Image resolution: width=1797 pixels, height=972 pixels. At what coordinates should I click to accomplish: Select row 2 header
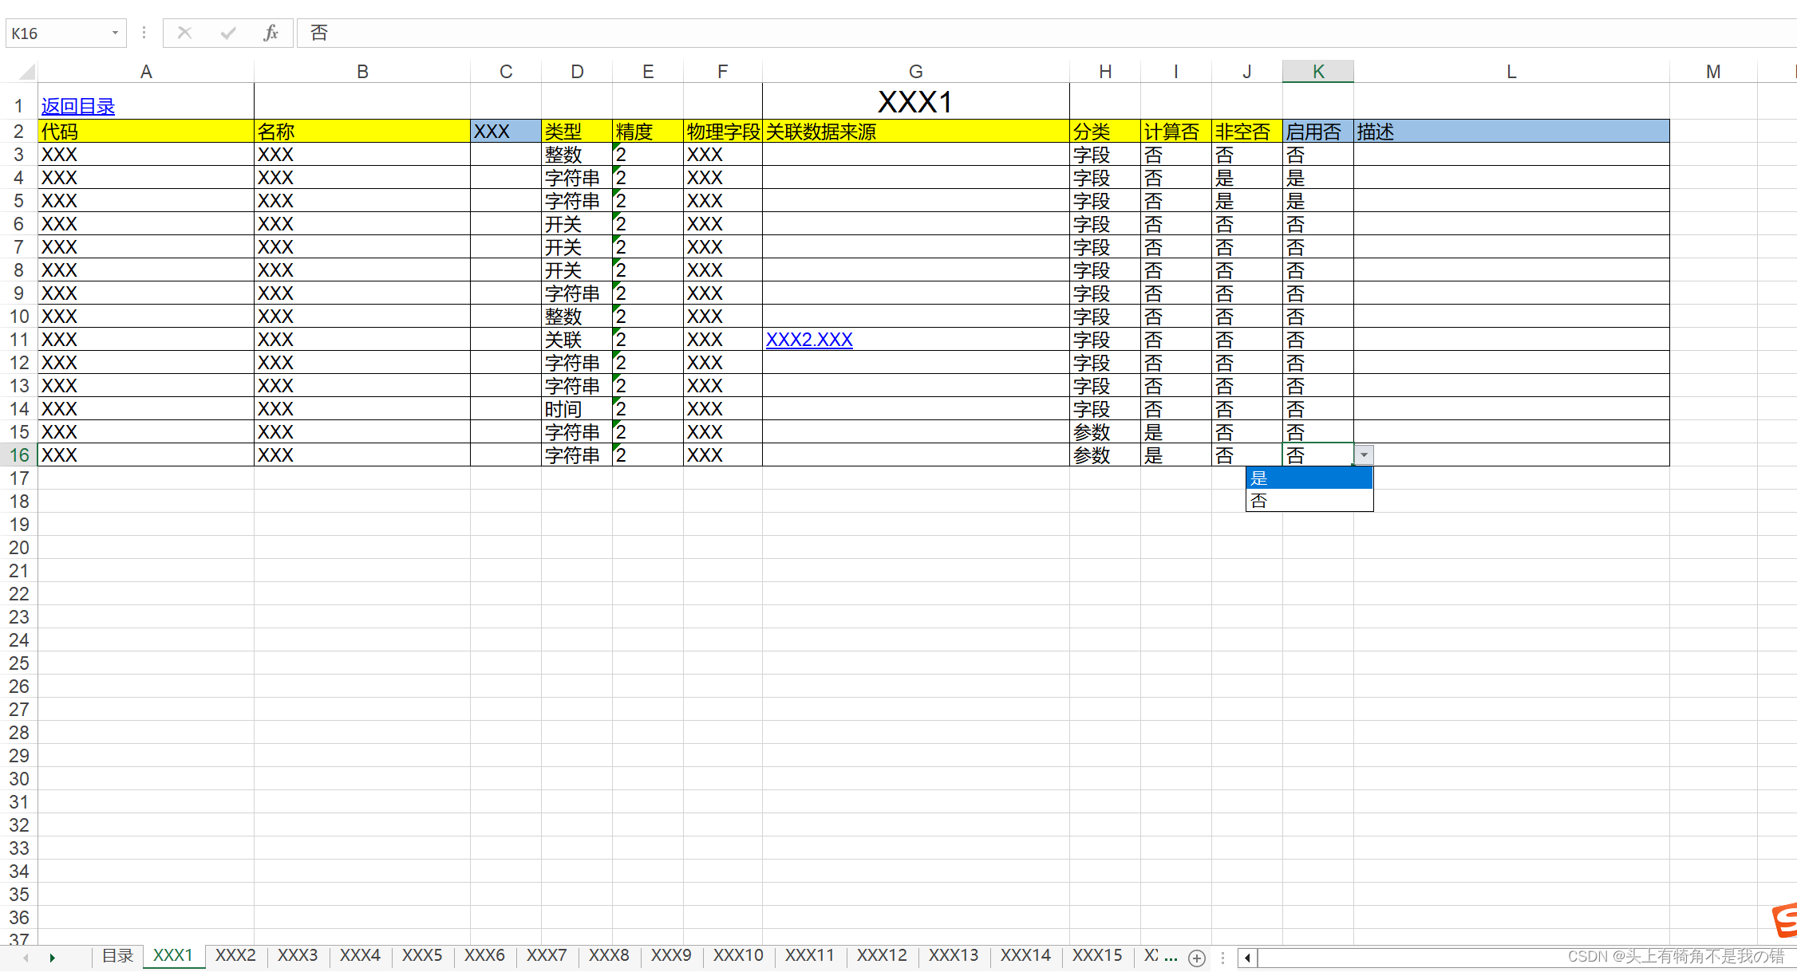pyautogui.click(x=18, y=131)
